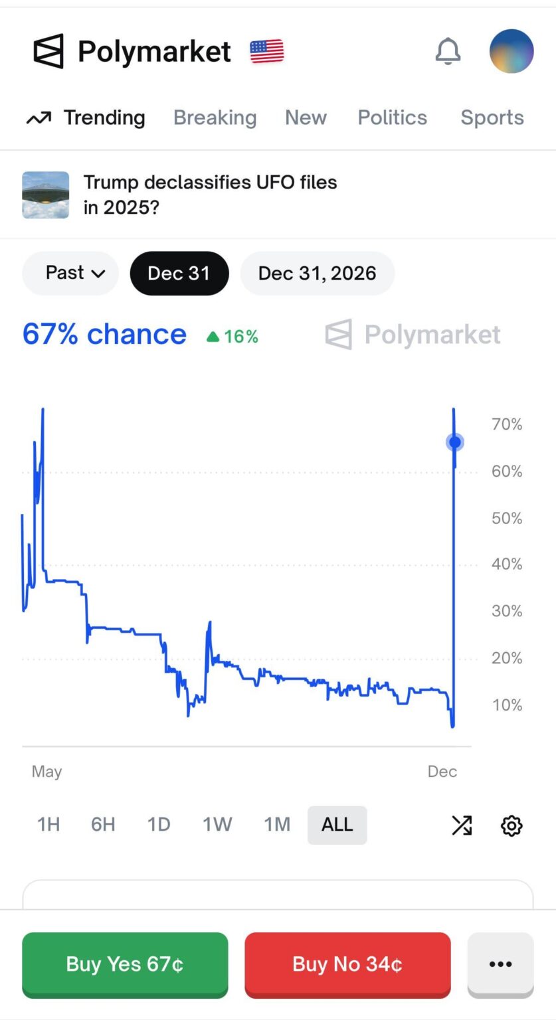Open the notifications bell
556x1020 pixels.
pos(448,51)
